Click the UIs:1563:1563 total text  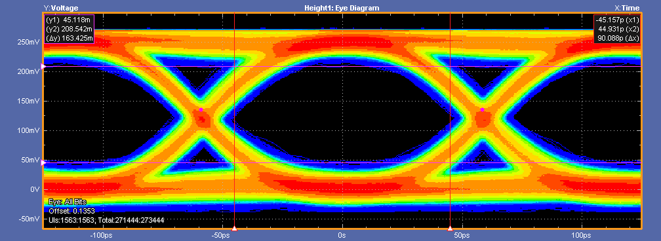pyautogui.click(x=106, y=220)
